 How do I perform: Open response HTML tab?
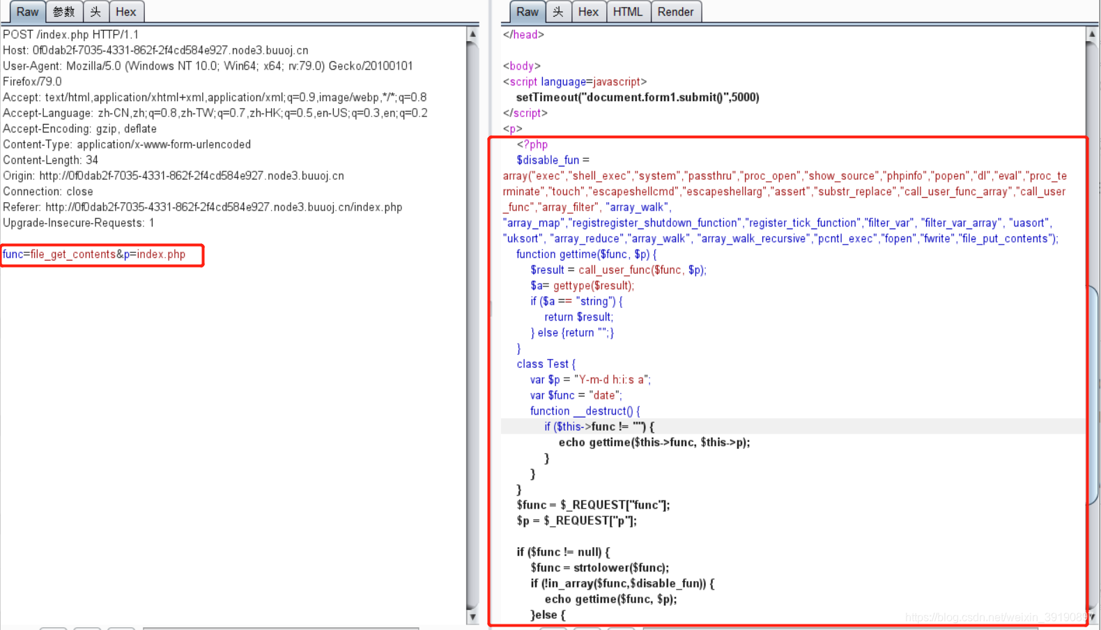(x=628, y=12)
